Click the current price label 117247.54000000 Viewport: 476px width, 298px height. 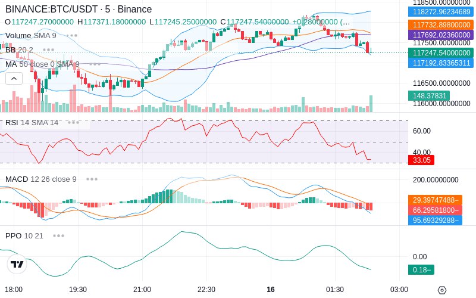pyautogui.click(x=441, y=52)
